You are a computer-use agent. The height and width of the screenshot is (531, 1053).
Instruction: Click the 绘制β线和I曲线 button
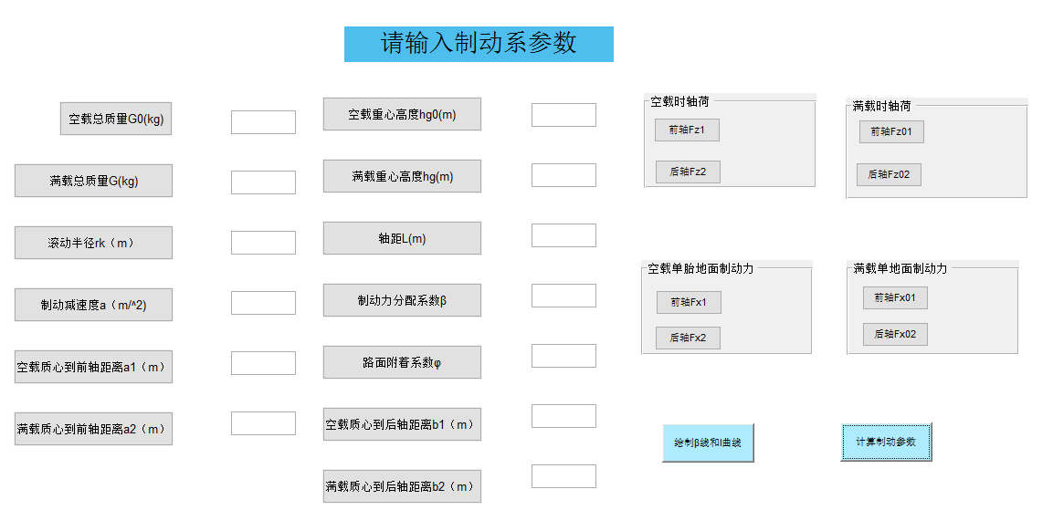[x=708, y=442]
